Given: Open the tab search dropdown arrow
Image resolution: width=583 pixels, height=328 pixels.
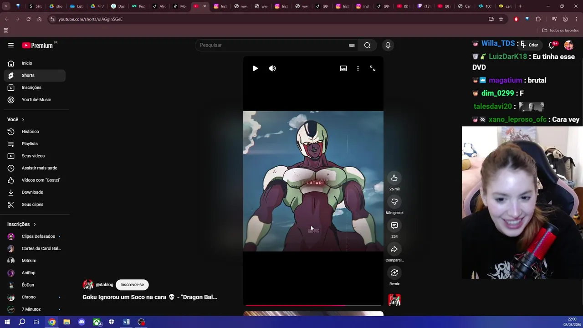Looking at the screenshot, I should click(x=6, y=6).
